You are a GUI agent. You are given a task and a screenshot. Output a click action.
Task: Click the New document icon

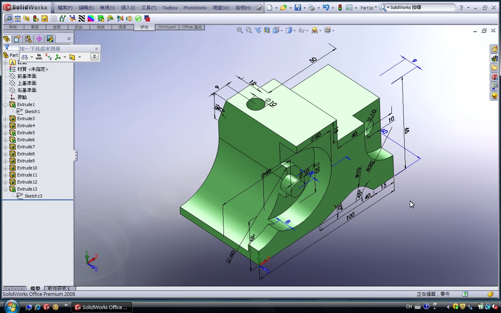tap(269, 7)
